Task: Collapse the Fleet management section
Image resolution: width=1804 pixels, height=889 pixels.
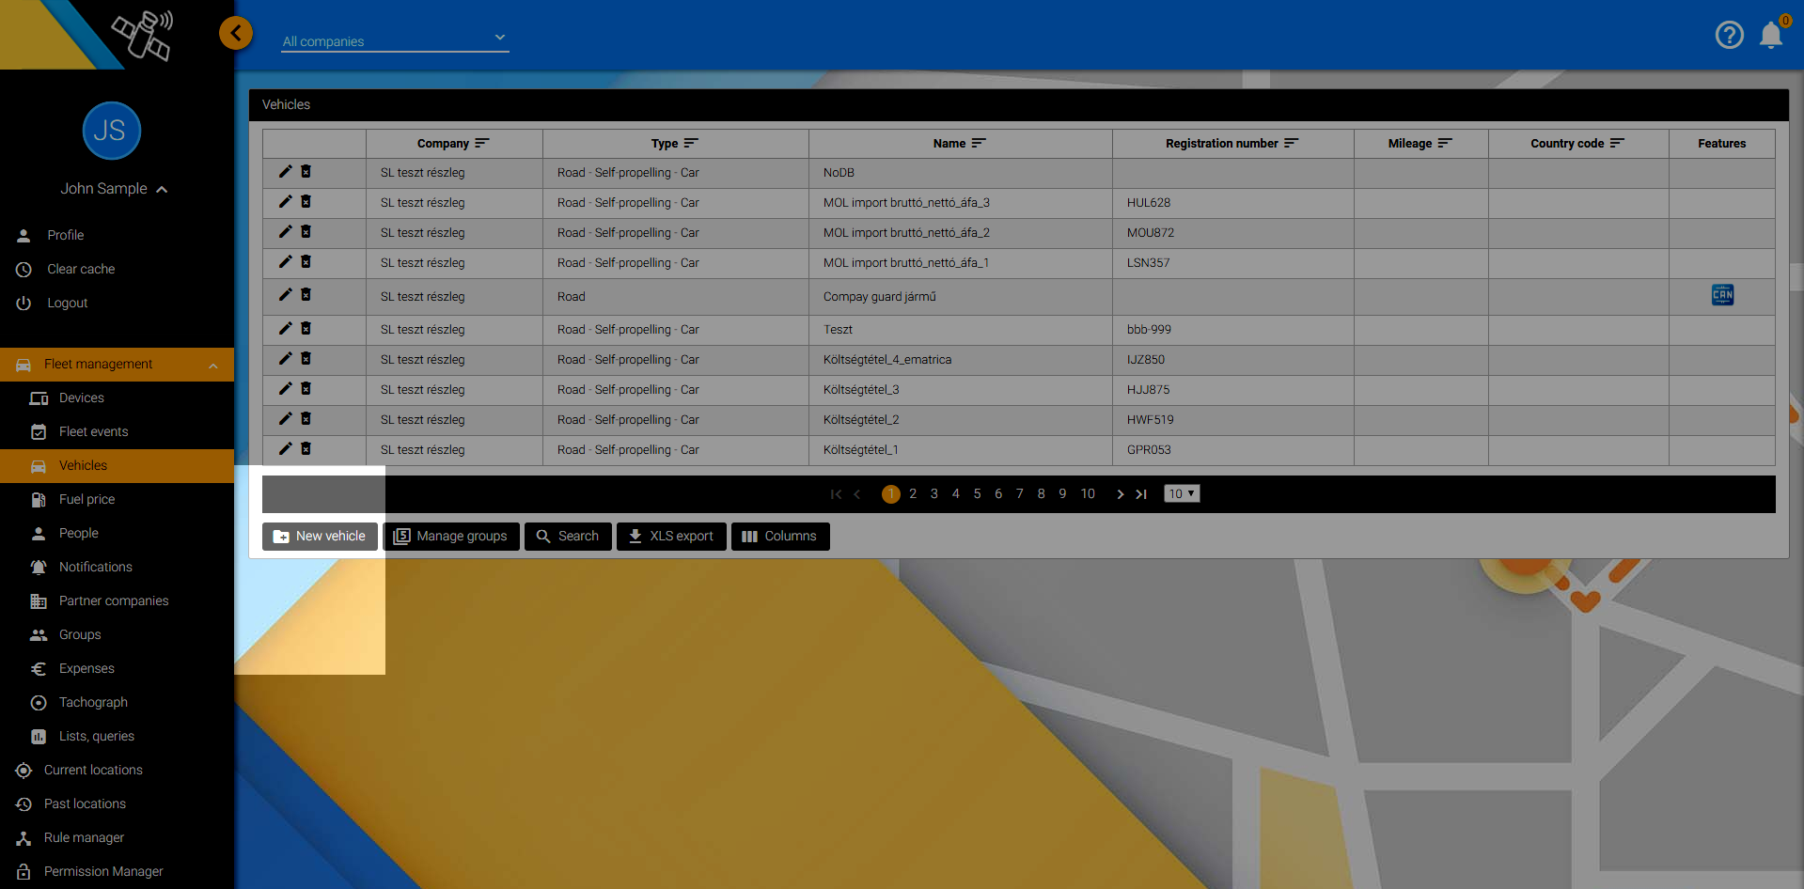Action: tap(212, 365)
